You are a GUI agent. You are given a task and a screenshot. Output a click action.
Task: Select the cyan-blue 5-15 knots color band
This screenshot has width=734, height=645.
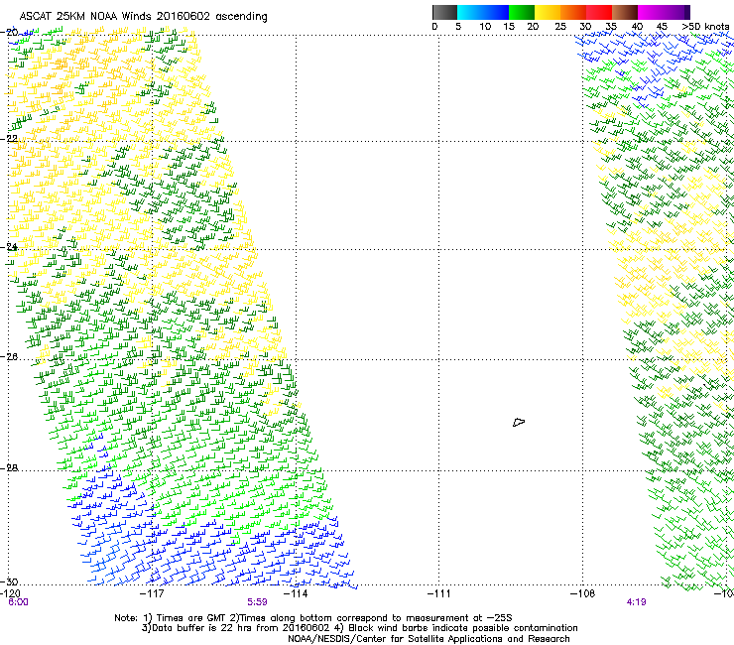tap(483, 12)
